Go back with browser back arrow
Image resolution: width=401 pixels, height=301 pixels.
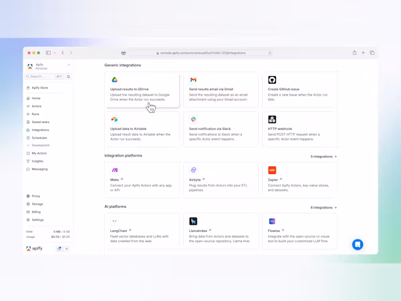(63, 53)
